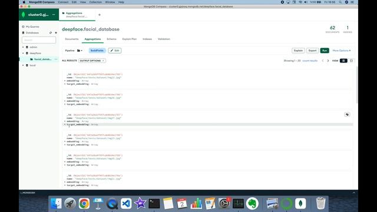
Task: Open the Collection menu in the menu bar
Action: pyautogui.click(x=95, y=2)
